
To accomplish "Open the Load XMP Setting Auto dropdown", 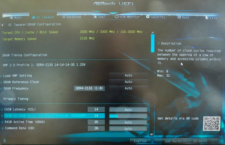I will click(x=128, y=75).
